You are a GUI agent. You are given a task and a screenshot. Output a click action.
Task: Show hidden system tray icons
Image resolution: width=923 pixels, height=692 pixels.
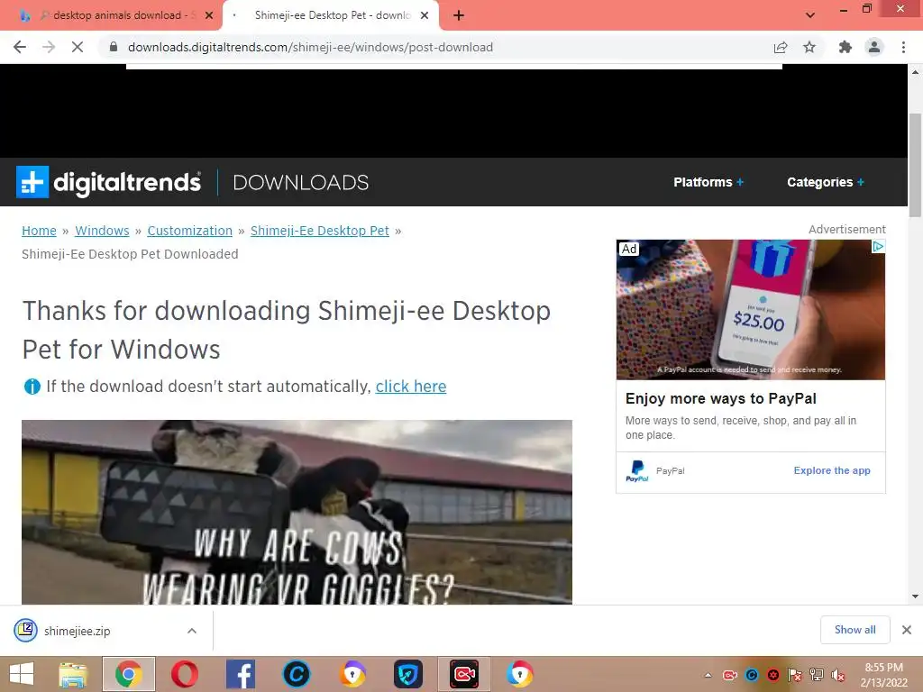pos(708,675)
